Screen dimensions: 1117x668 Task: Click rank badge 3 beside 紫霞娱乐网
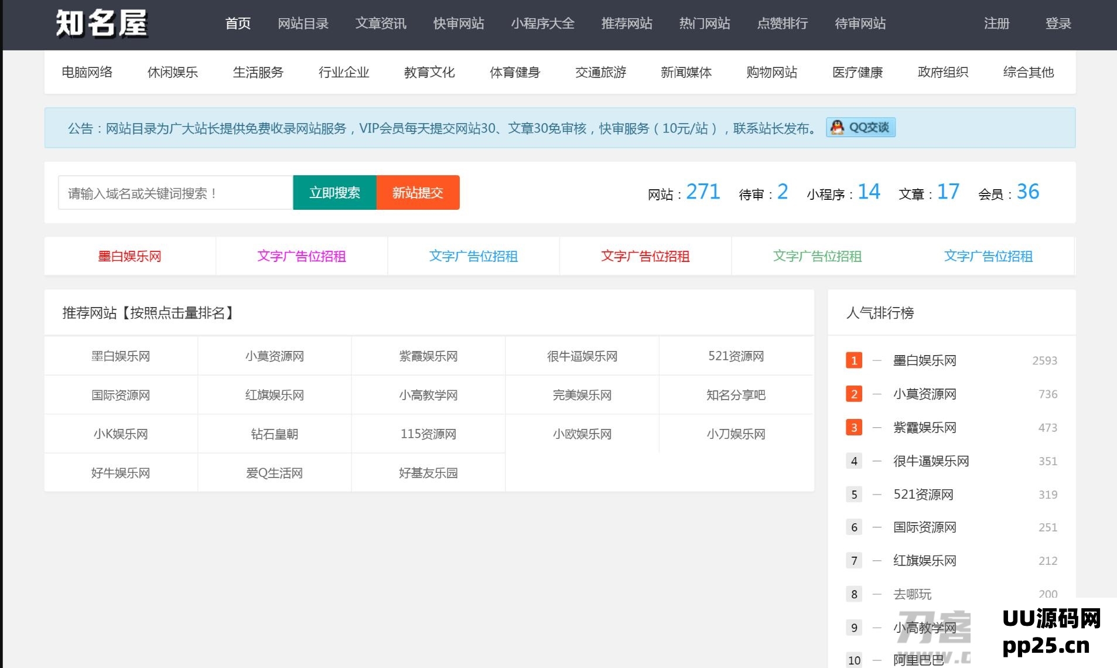pos(853,427)
